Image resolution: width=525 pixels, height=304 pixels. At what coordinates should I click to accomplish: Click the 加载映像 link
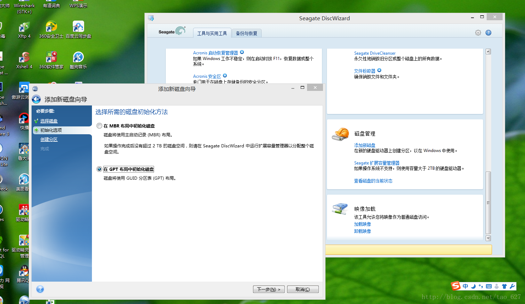[x=362, y=224]
